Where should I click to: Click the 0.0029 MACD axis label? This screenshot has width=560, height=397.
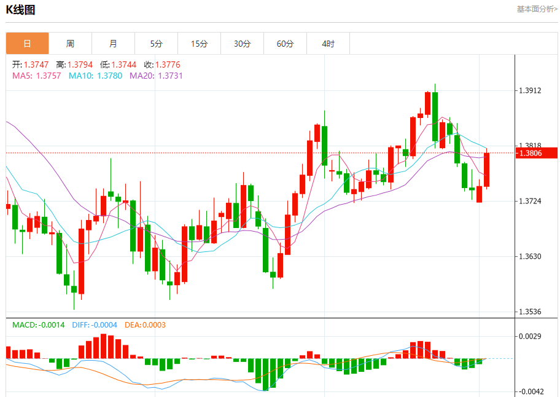pyautogui.click(x=530, y=336)
